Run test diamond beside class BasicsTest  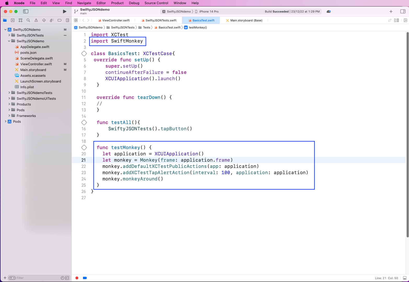(x=84, y=54)
